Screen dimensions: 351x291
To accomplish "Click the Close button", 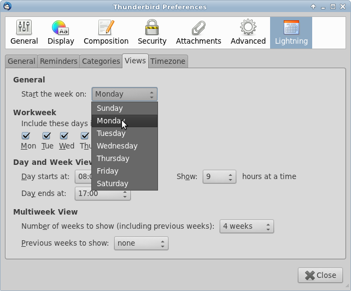I will pos(320,275).
